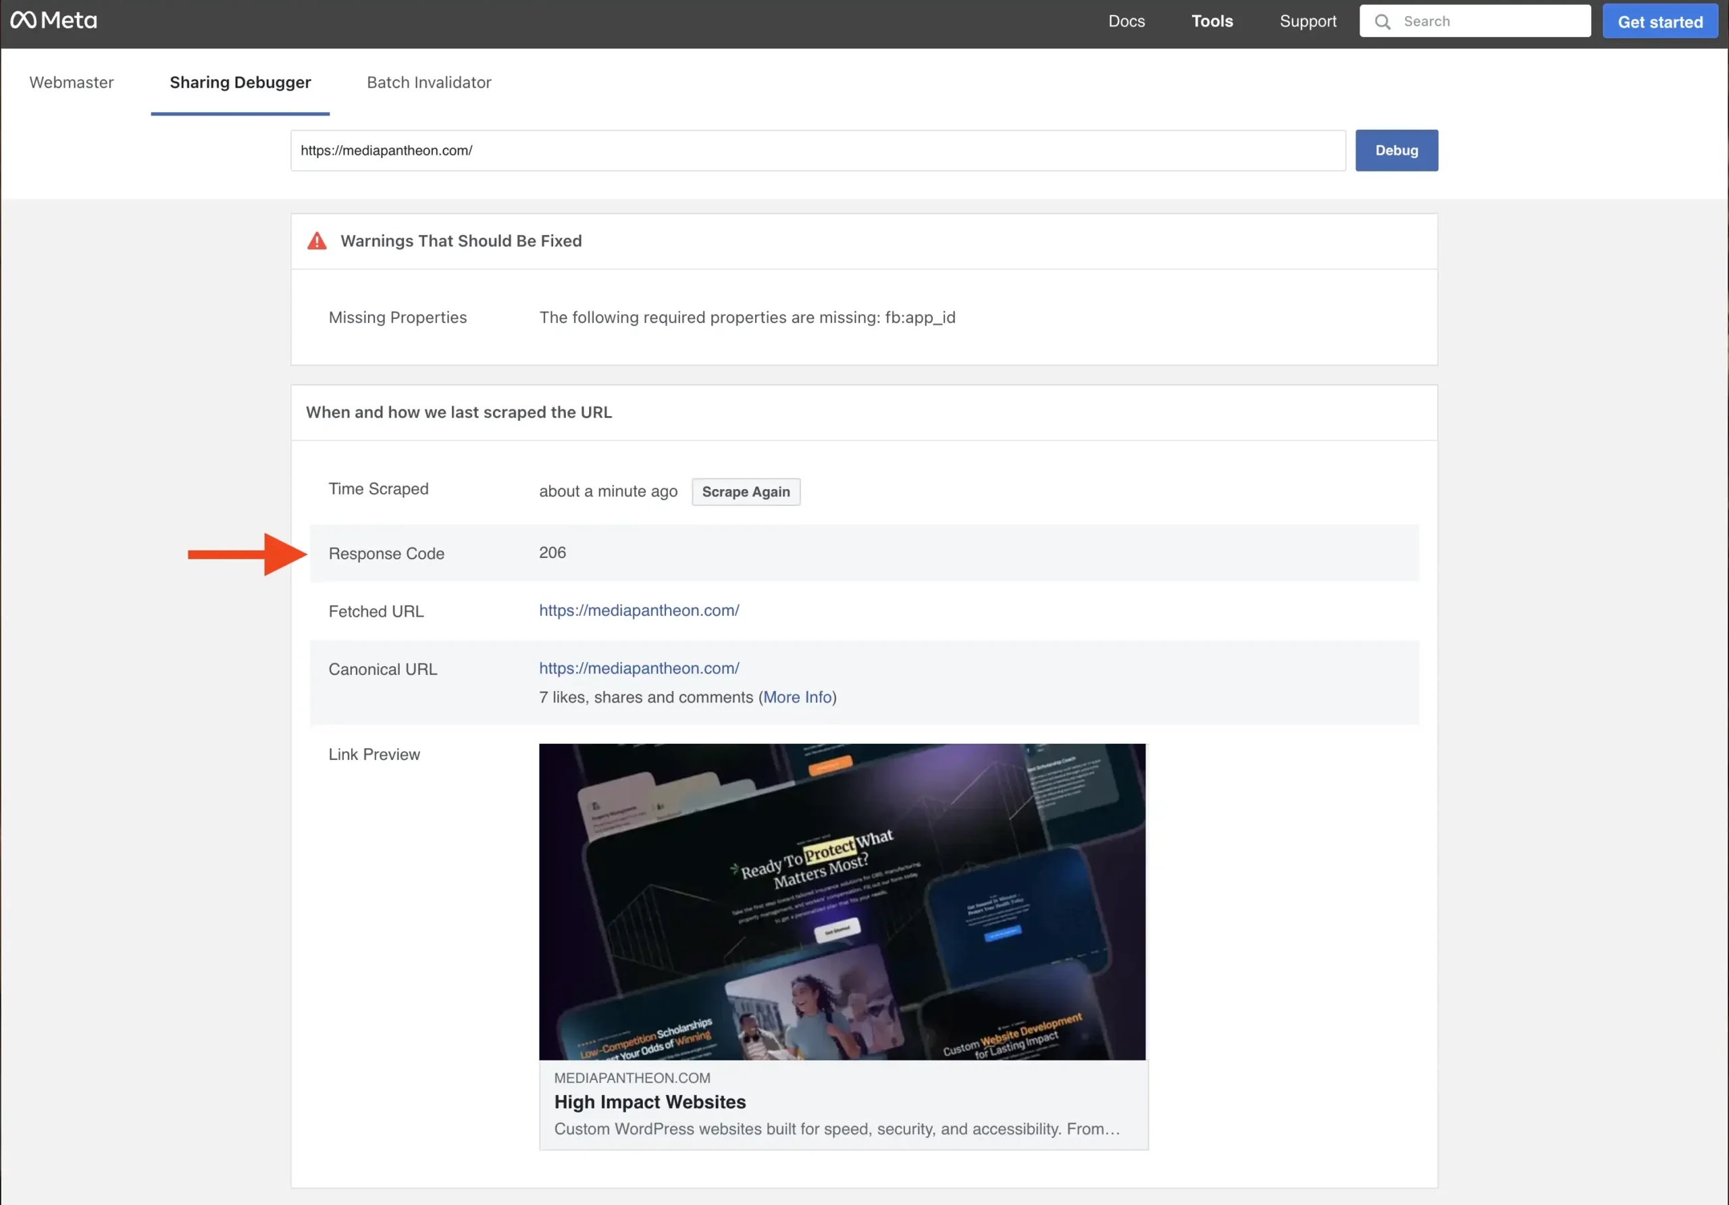Click the '7 likes, shares and comments' text
Image resolution: width=1729 pixels, height=1205 pixels.
coord(646,697)
